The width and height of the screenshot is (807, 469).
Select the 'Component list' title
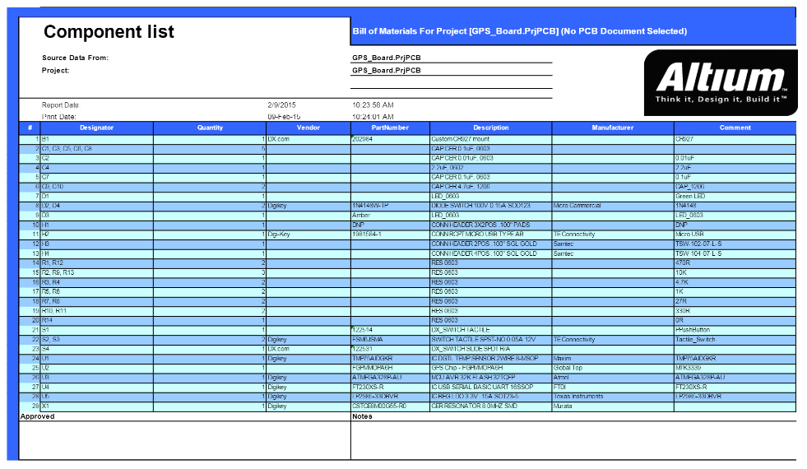tap(109, 32)
